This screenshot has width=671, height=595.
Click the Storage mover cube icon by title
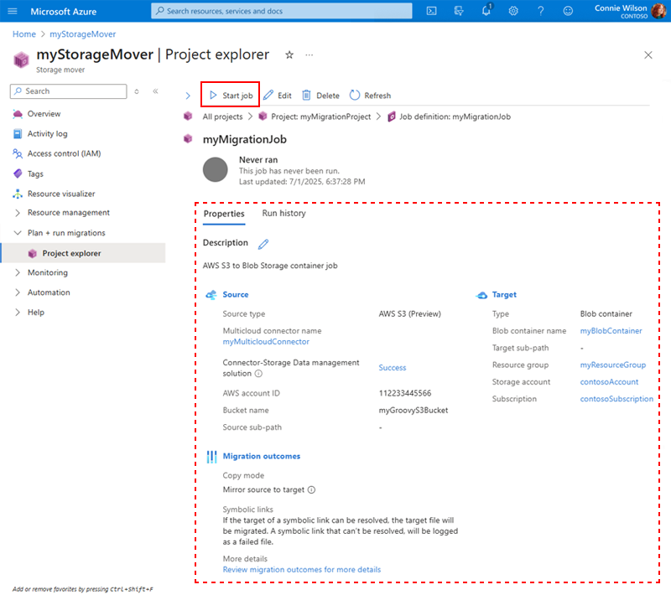pyautogui.click(x=21, y=59)
